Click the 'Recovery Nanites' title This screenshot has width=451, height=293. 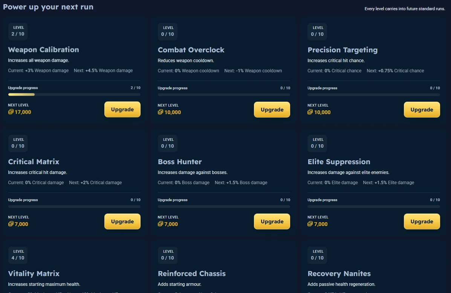coord(339,274)
